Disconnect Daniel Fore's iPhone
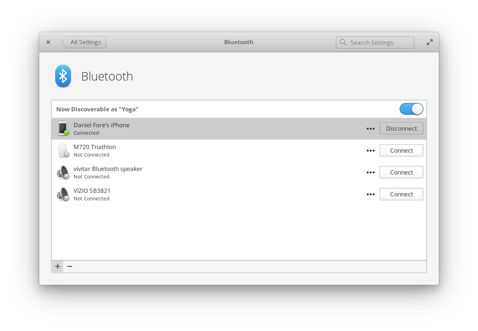This screenshot has width=478, height=331. 401,128
